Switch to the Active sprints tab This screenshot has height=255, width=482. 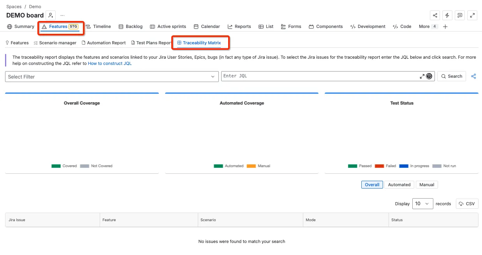pyautogui.click(x=168, y=26)
